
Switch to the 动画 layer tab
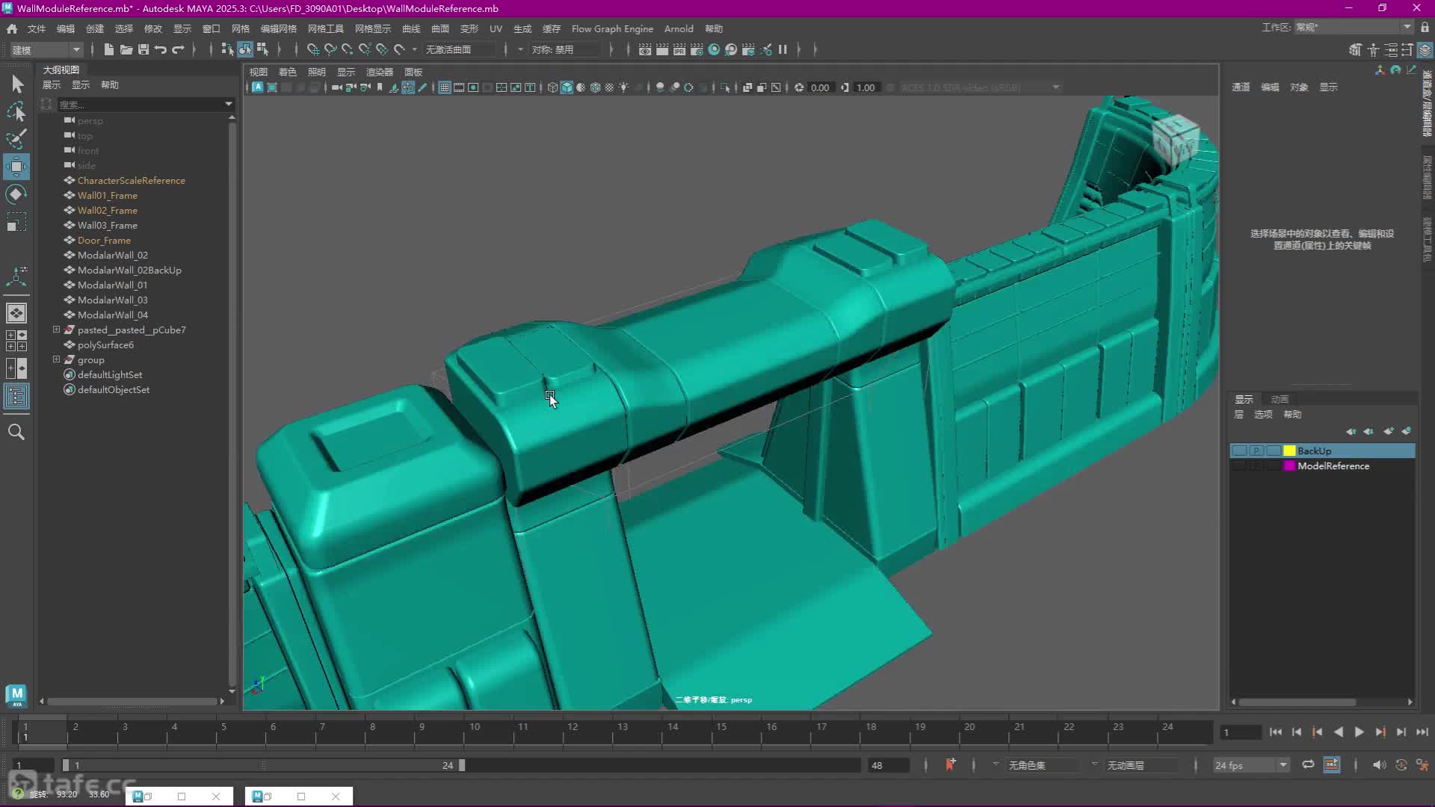pyautogui.click(x=1280, y=399)
